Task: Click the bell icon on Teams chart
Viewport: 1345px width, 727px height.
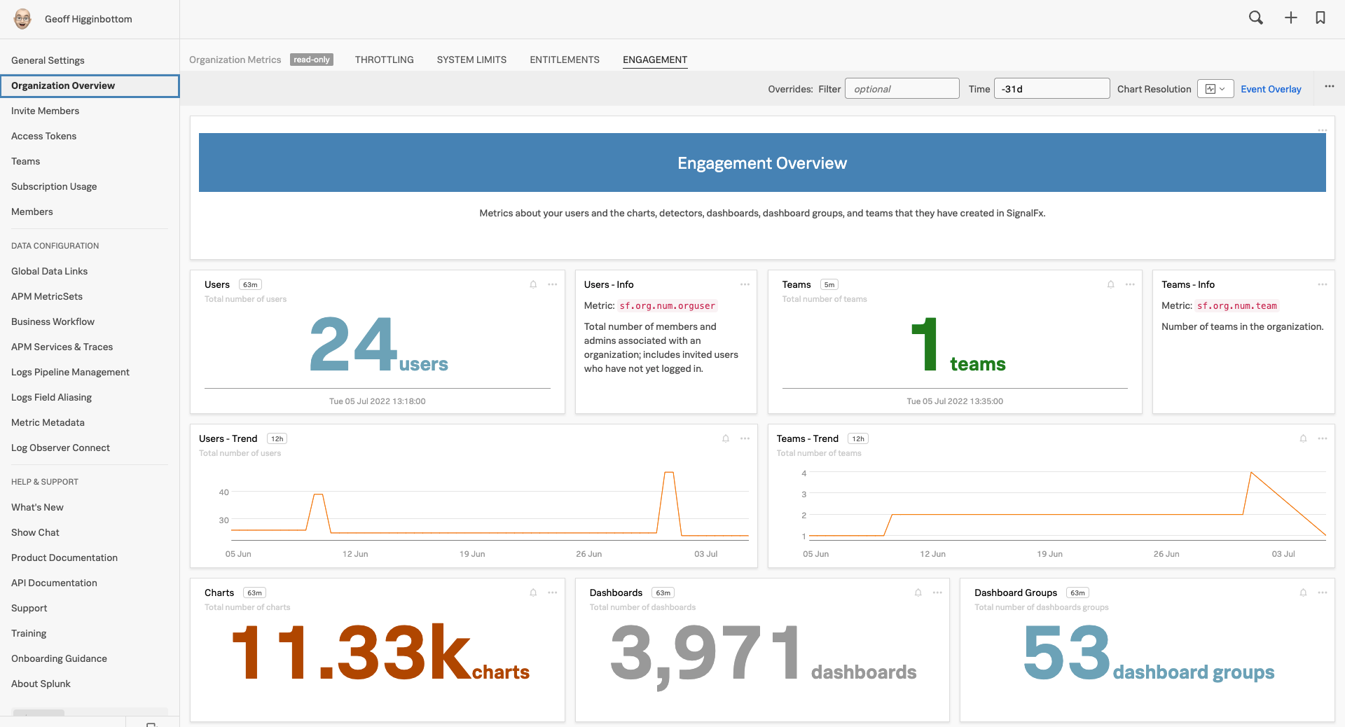Action: [1110, 284]
